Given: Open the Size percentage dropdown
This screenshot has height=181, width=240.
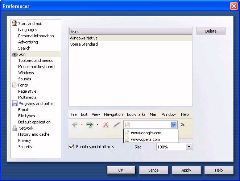Looking at the screenshot, I should coord(189,147).
